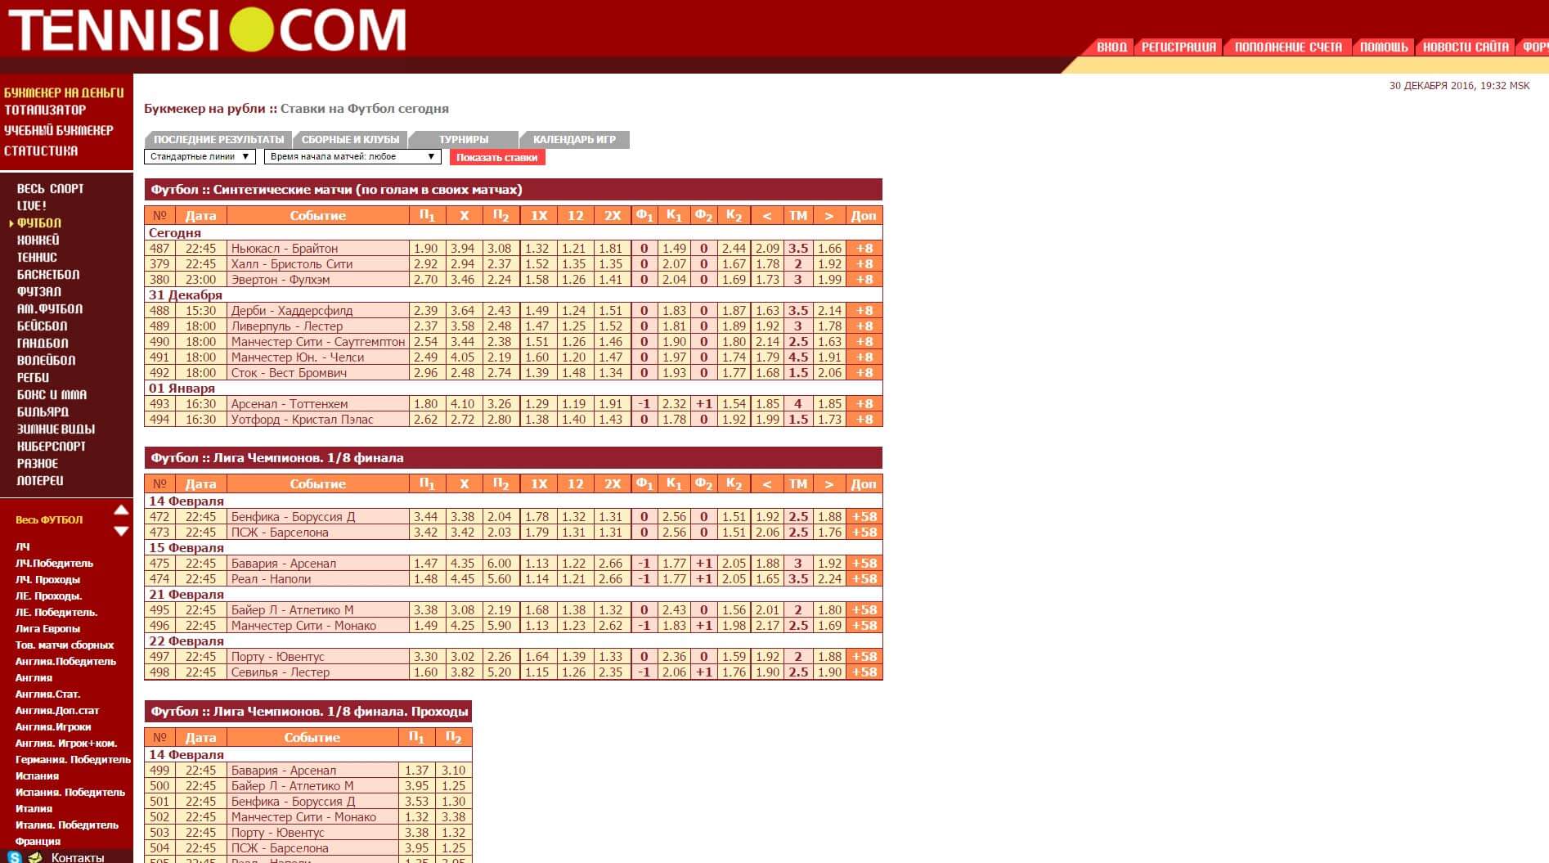Viewport: 1549px width, 863px height.
Task: Click event Байер Л - Атлетико М, row 495
Action: pyautogui.click(x=293, y=609)
